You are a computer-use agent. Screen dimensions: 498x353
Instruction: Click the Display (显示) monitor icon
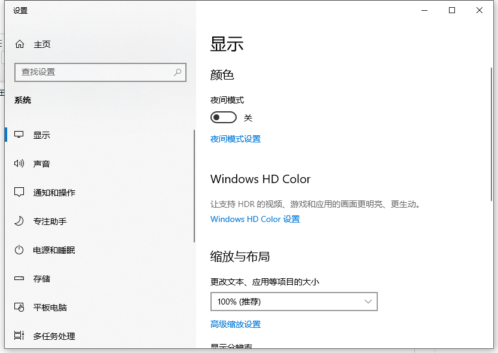tap(20, 135)
